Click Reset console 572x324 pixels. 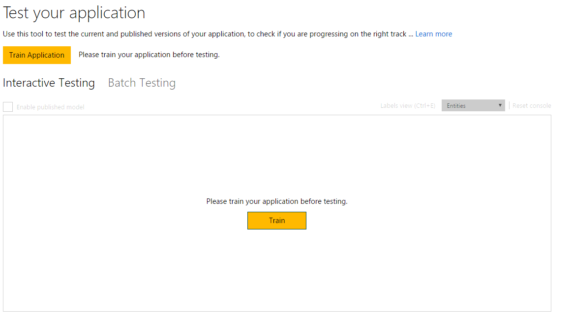(x=532, y=106)
